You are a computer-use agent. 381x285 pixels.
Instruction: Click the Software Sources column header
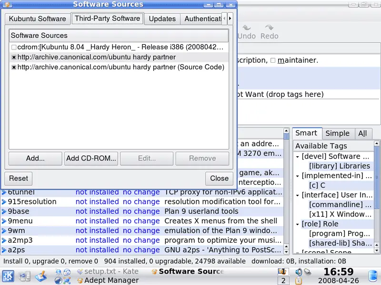[x=119, y=36]
